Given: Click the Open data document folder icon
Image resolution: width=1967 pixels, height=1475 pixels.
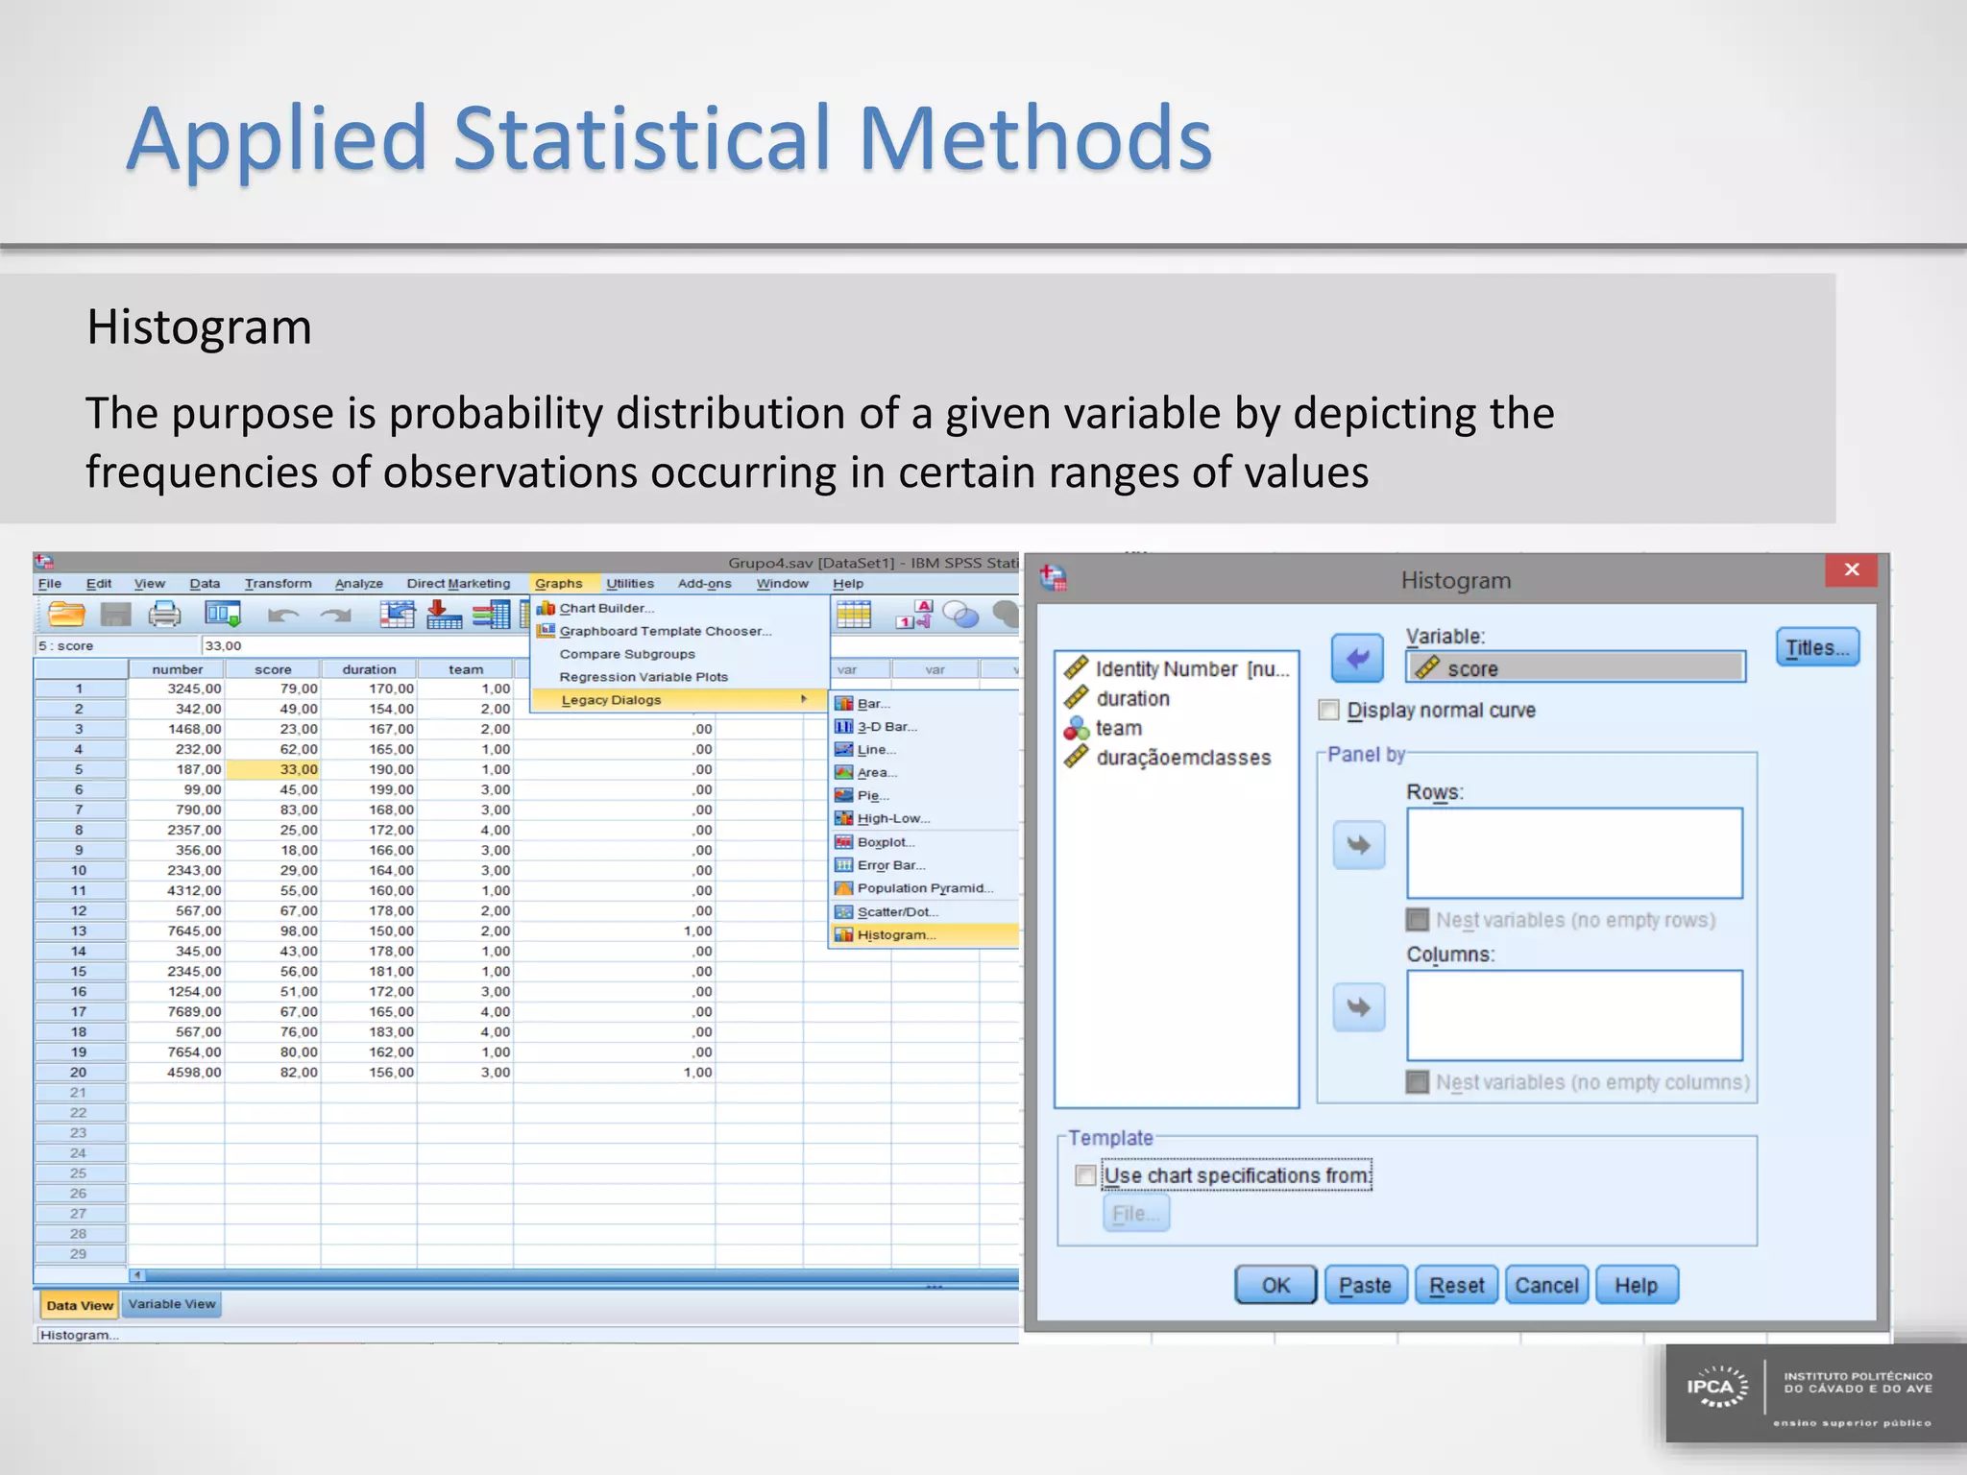Looking at the screenshot, I should 66,614.
